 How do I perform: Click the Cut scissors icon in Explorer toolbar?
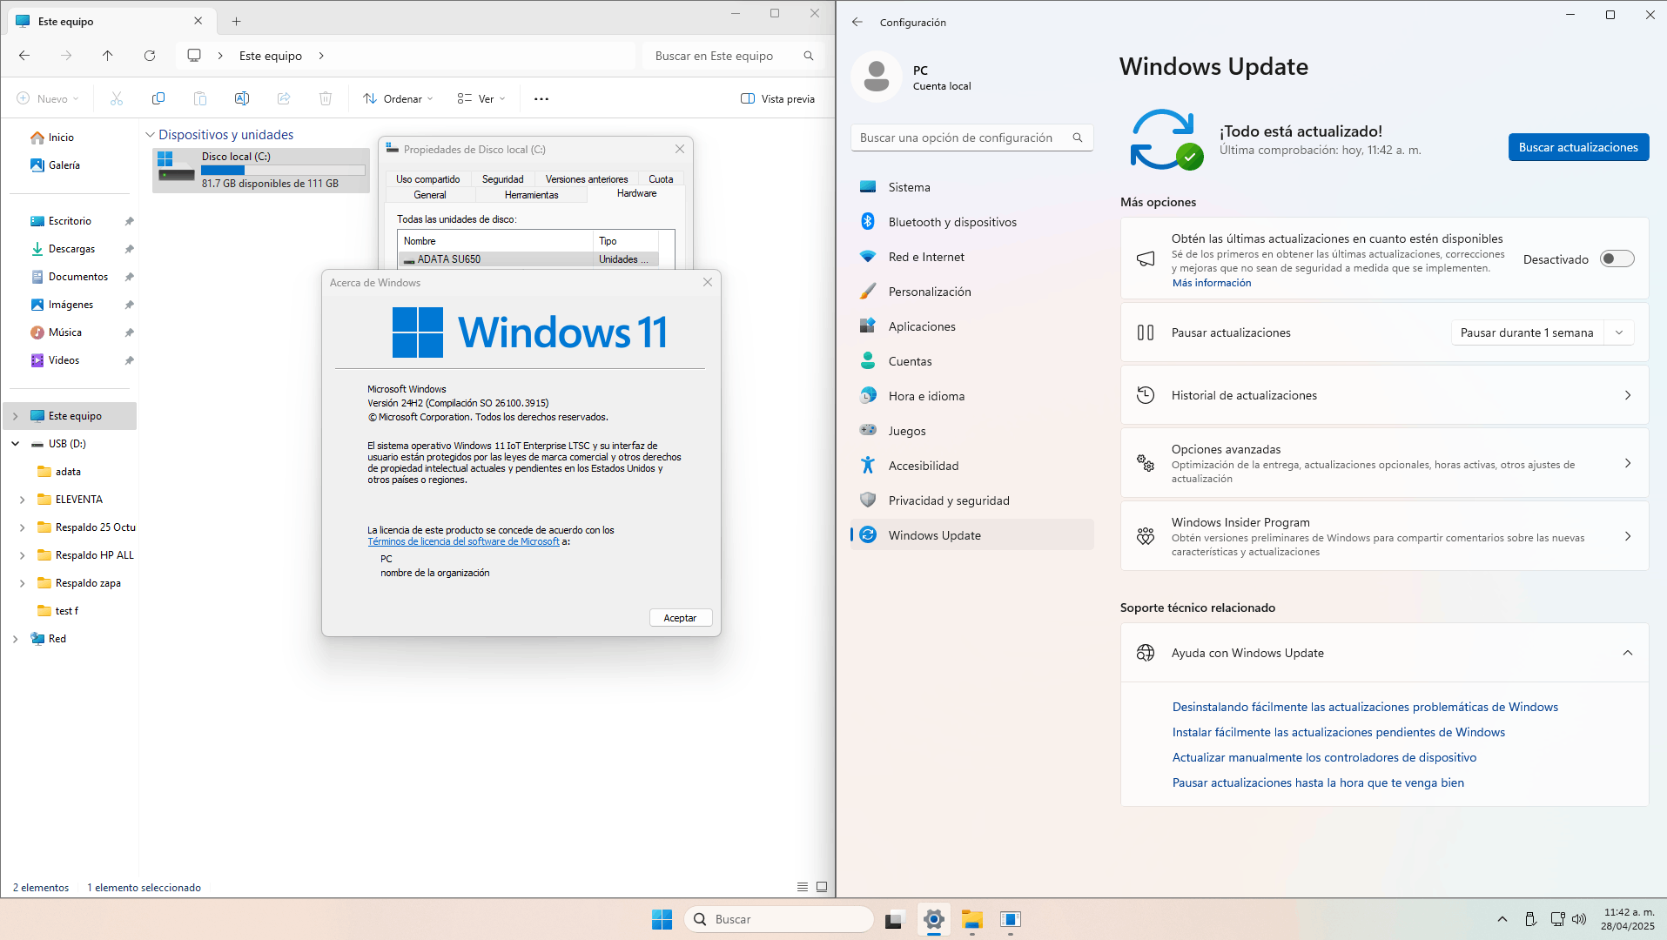[x=117, y=99]
